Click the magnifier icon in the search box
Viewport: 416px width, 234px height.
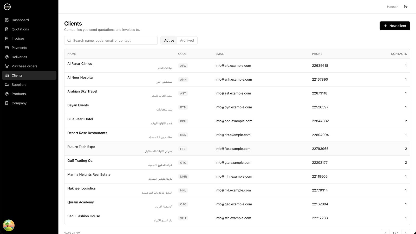click(x=69, y=41)
